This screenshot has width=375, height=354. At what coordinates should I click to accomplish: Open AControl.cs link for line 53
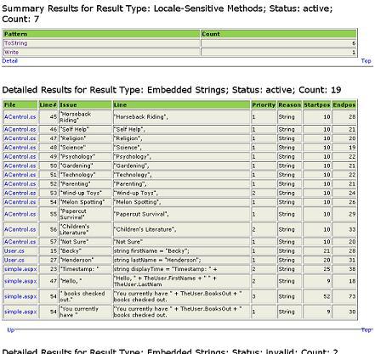coord(20,193)
